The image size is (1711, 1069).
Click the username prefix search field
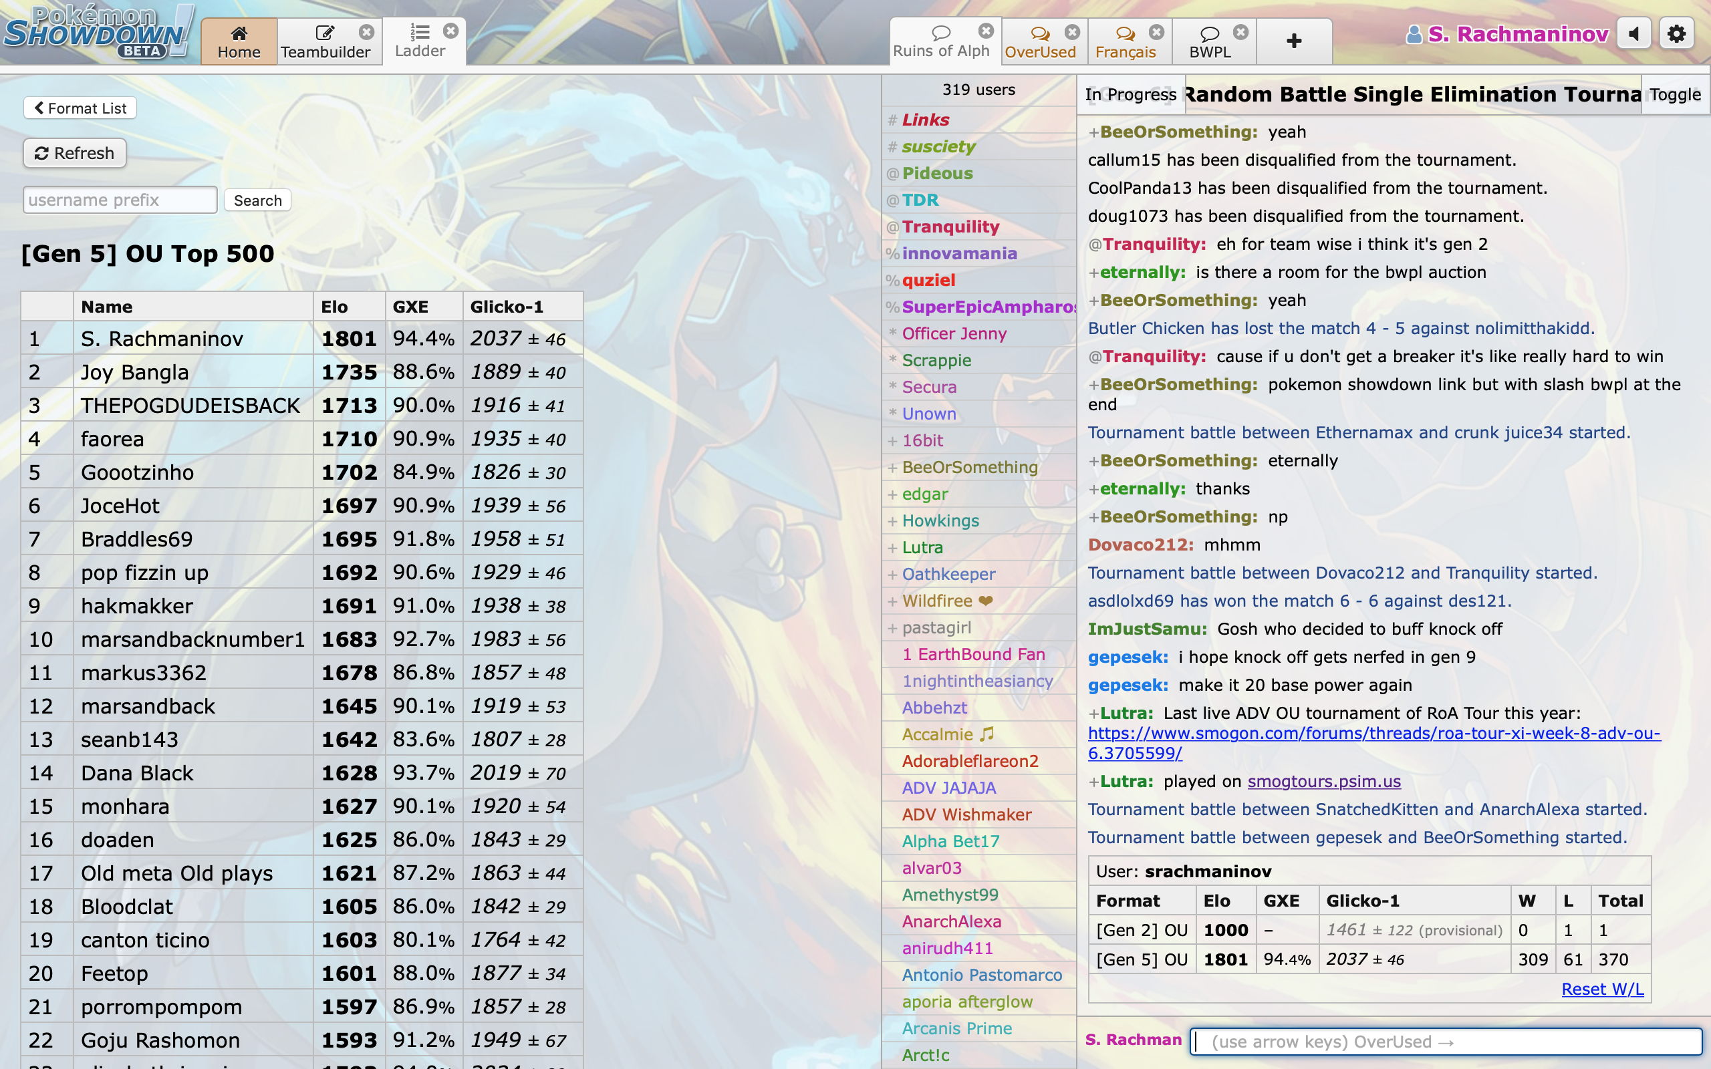click(x=120, y=200)
